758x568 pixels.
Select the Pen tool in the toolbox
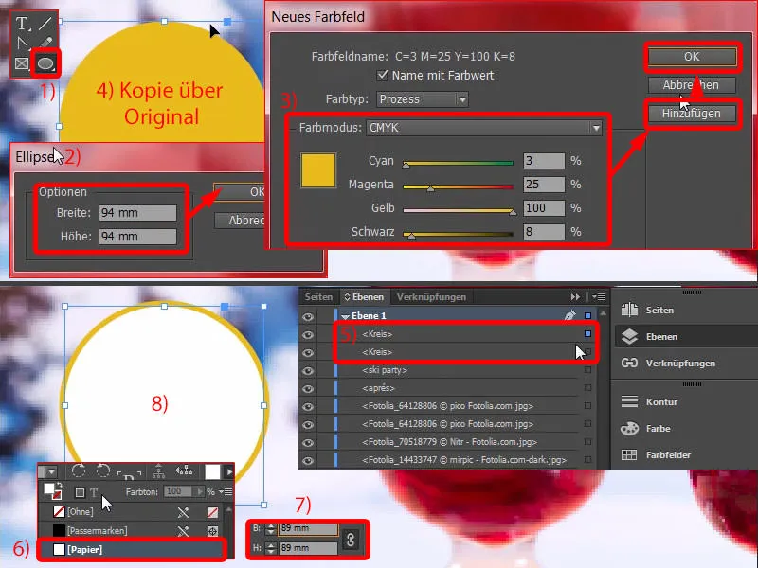(x=22, y=44)
